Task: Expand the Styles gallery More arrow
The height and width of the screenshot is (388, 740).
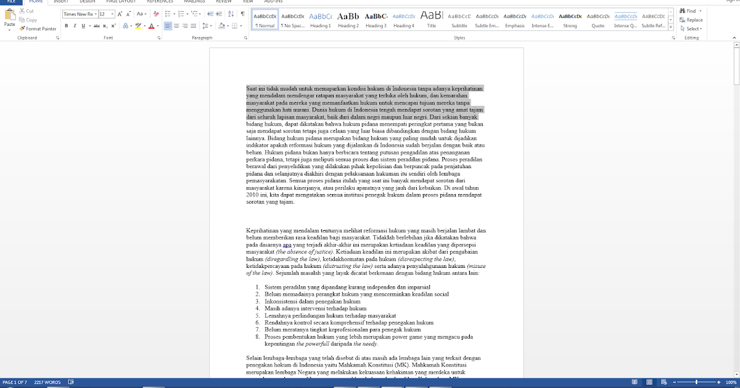Action: (x=672, y=27)
